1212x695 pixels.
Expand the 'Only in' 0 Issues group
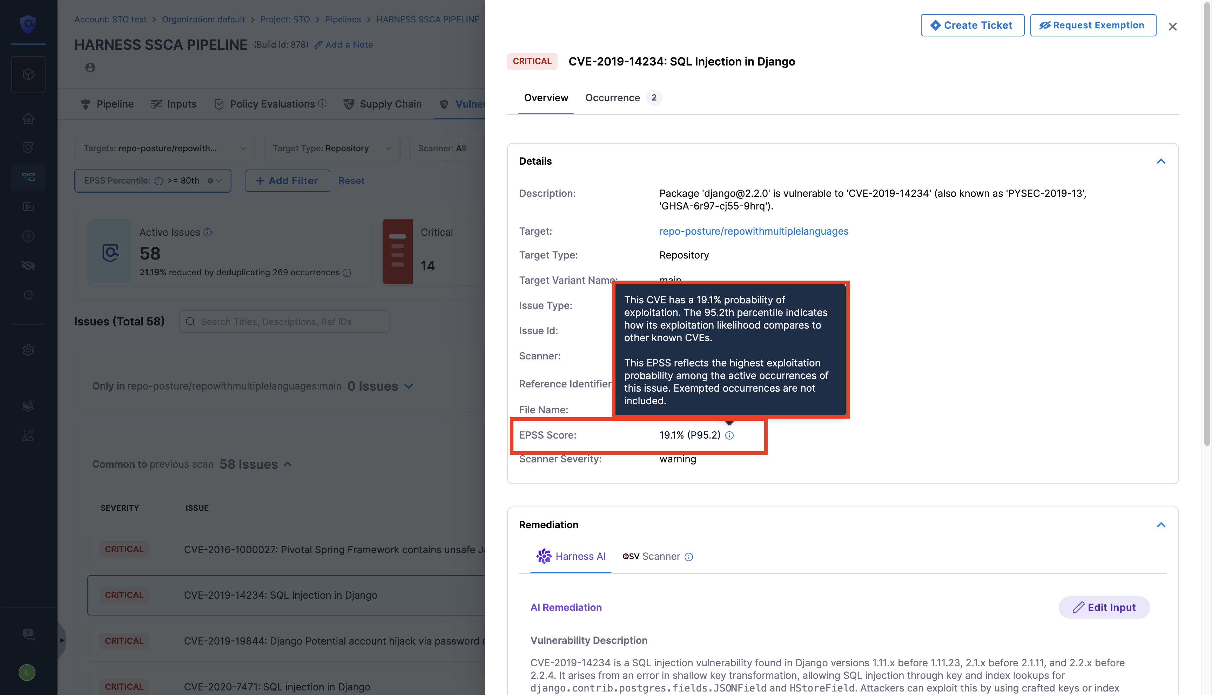[409, 386]
